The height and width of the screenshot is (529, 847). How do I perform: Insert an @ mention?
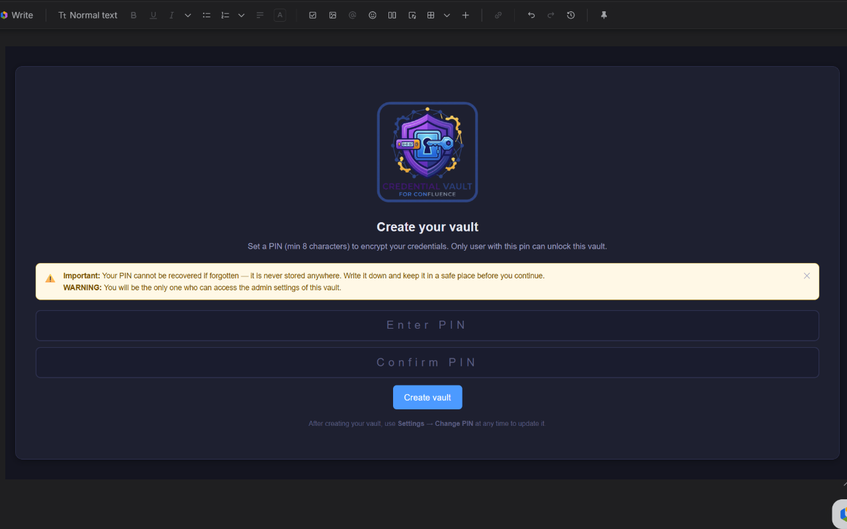[353, 15]
